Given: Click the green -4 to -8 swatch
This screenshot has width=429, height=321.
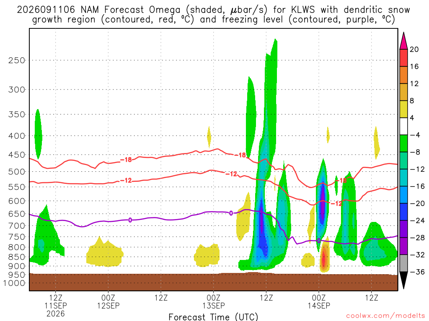Looking at the screenshot, I should pyautogui.click(x=403, y=143).
